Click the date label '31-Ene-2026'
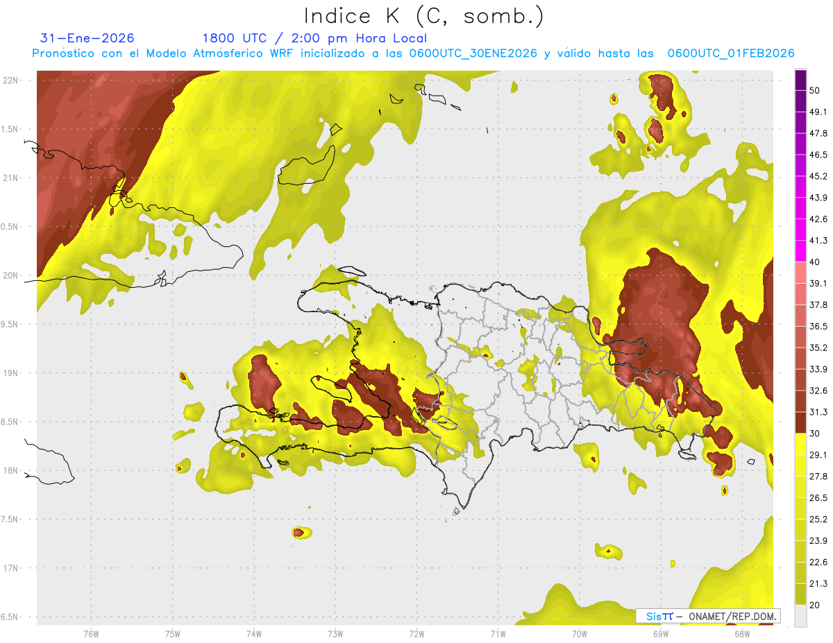Viewport: 833px width, 643px height. 87,38
